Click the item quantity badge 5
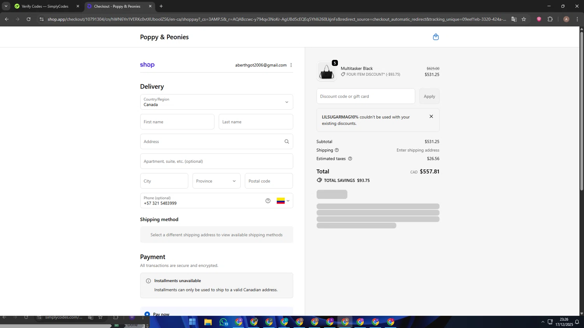This screenshot has width=584, height=328. pyautogui.click(x=334, y=63)
